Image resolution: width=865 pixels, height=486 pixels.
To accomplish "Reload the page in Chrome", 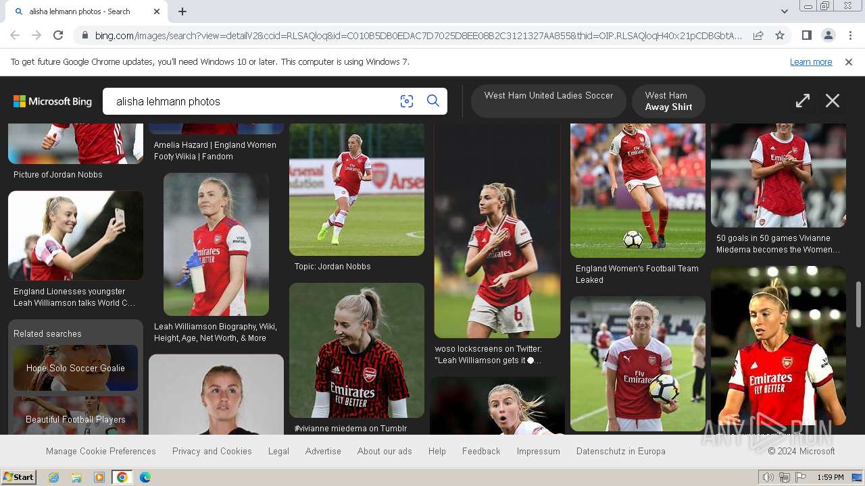I will [58, 35].
